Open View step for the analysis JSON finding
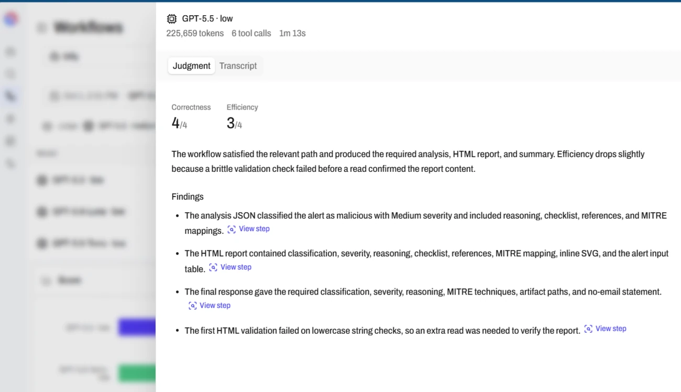The height and width of the screenshot is (392, 681). click(254, 229)
